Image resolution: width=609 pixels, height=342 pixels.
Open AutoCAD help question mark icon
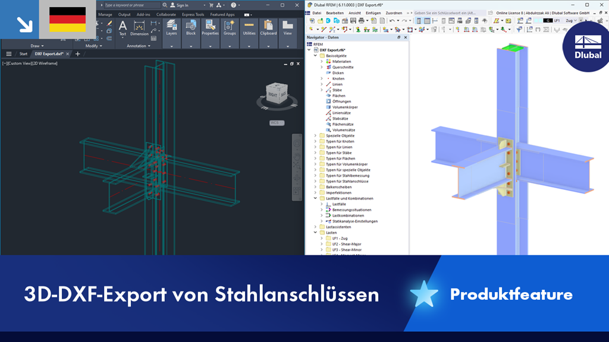(233, 5)
